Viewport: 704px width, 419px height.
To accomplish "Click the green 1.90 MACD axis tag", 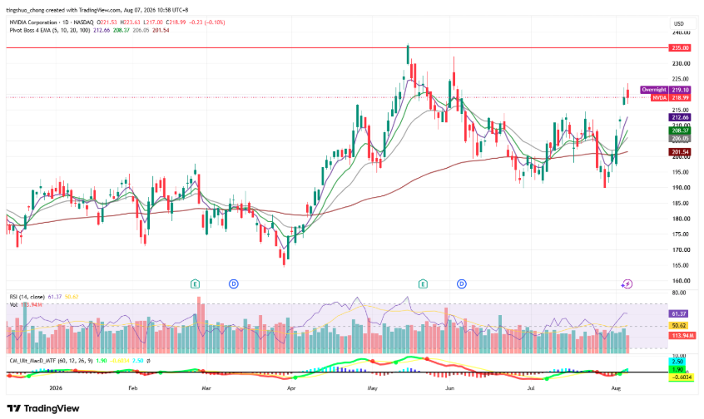I will pyautogui.click(x=677, y=370).
